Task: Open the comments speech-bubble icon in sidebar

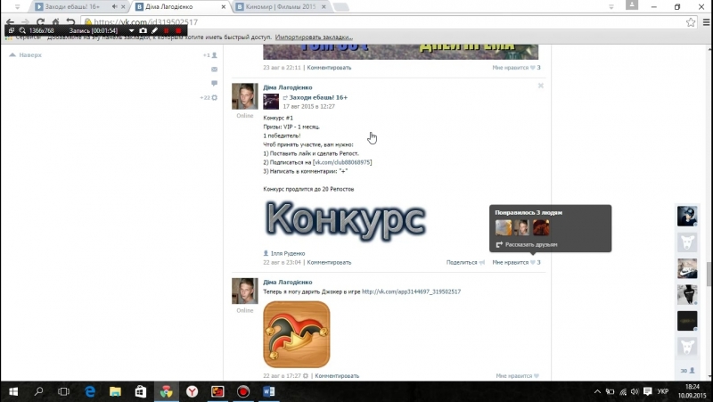Action: (x=214, y=83)
